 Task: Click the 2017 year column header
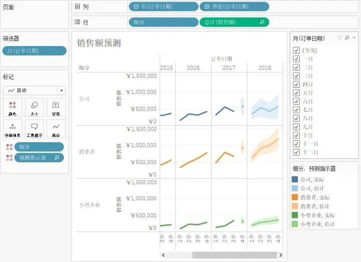(229, 68)
